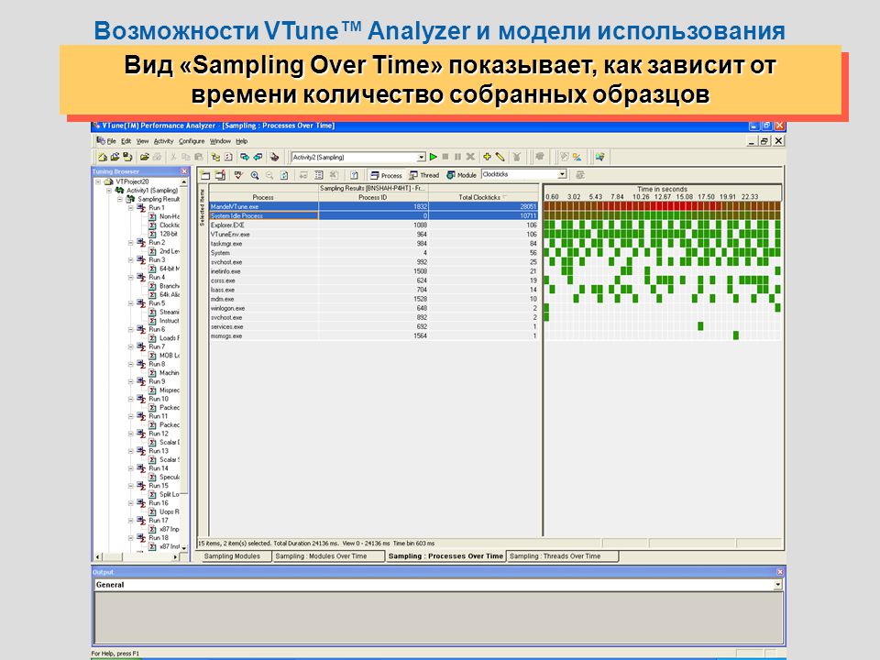This screenshot has height=660, width=880.
Task: Click the Open Project folder icon in main toolbar
Action: pyautogui.click(x=115, y=157)
